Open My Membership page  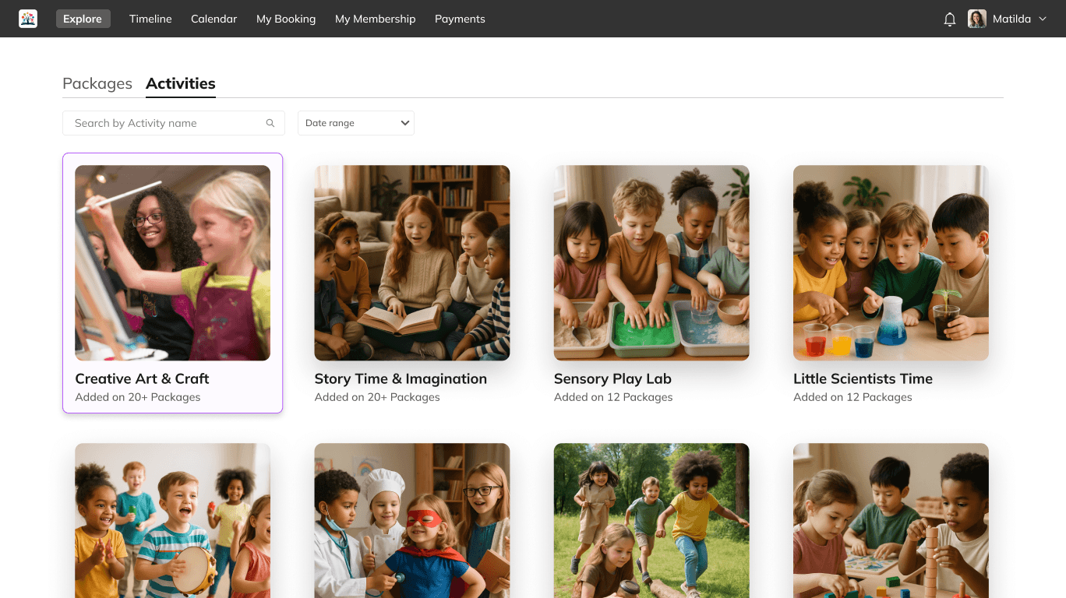376,19
